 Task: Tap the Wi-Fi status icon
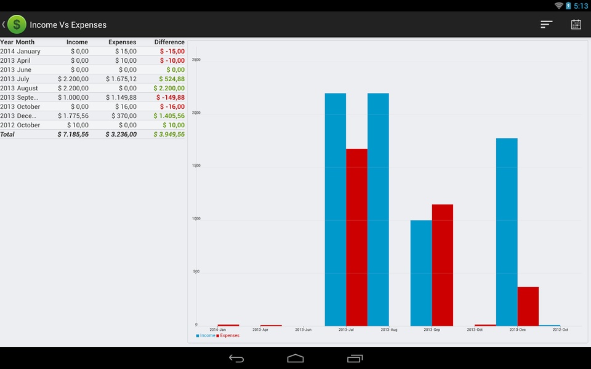click(x=558, y=6)
